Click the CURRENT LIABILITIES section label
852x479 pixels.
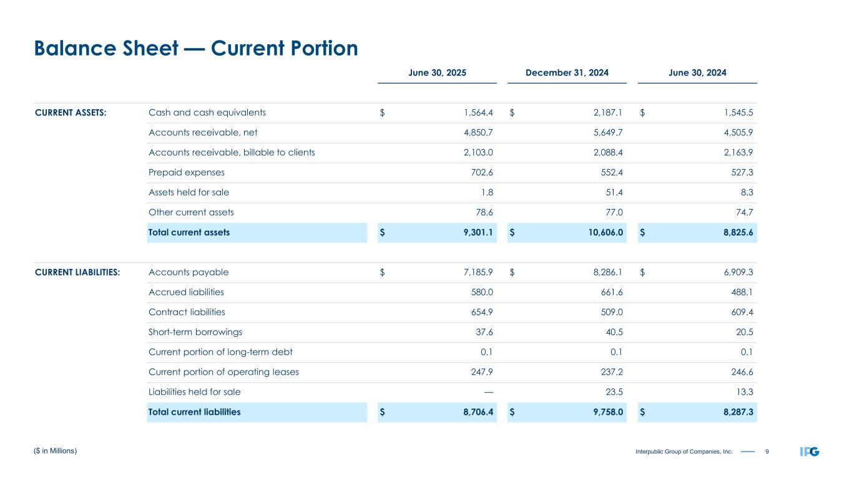(77, 273)
